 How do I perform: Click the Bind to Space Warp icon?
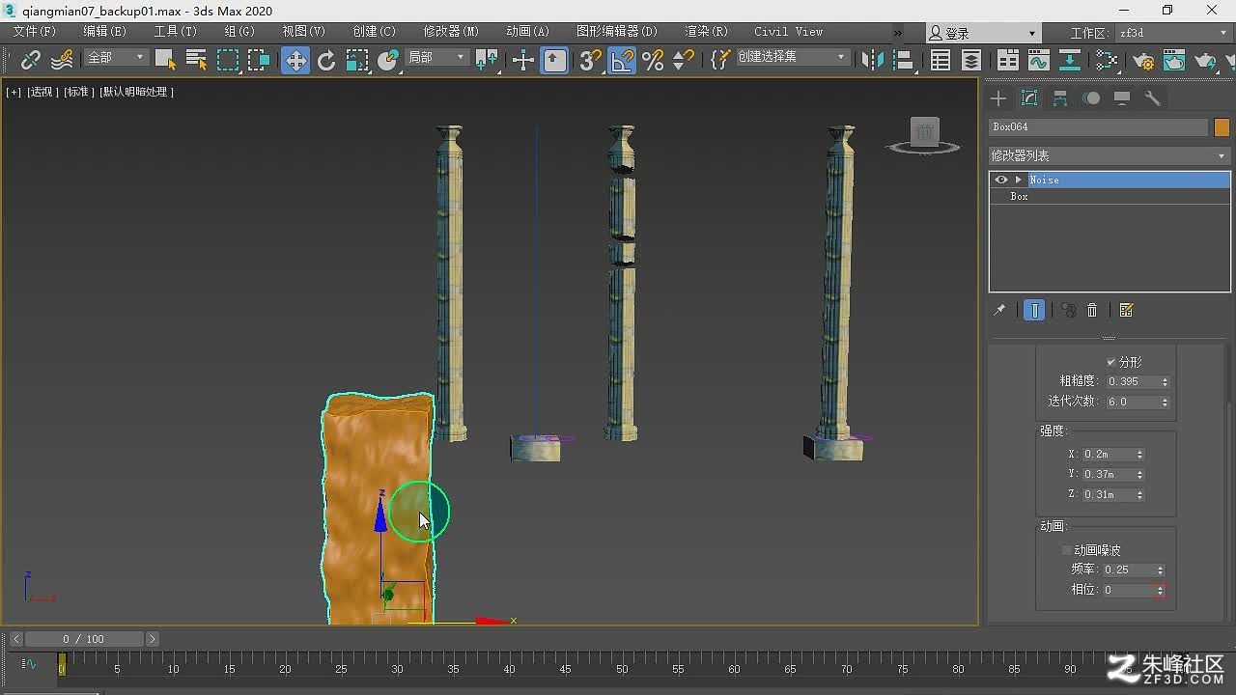(x=62, y=60)
